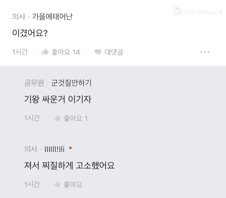
Task: Click the watermark site URL text
Action: [x=203, y=12]
